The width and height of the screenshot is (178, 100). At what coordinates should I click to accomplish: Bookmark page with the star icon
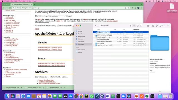coord(129,8)
